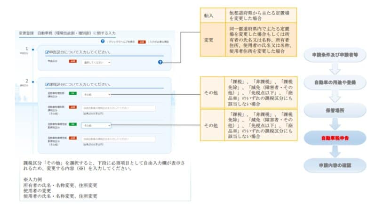Viewport: 367px width, 204px height.
Task: Click the arrow below 保管場所 step
Action: 335,123
